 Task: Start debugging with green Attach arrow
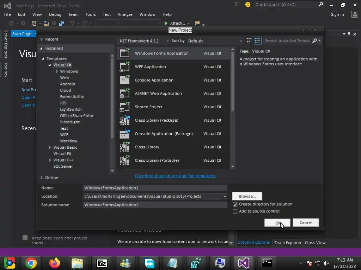point(166,23)
